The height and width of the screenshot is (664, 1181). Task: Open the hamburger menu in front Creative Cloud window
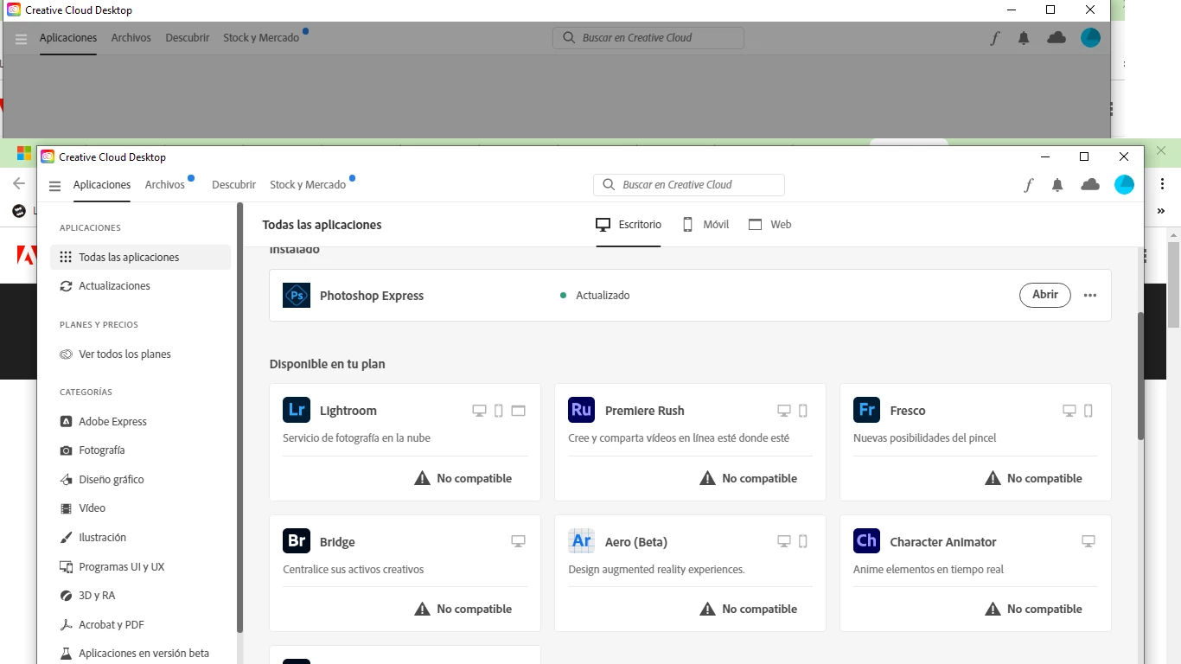[55, 185]
